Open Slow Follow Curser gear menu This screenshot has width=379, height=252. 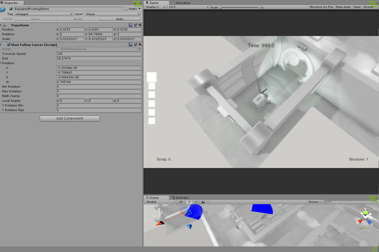tap(140, 45)
